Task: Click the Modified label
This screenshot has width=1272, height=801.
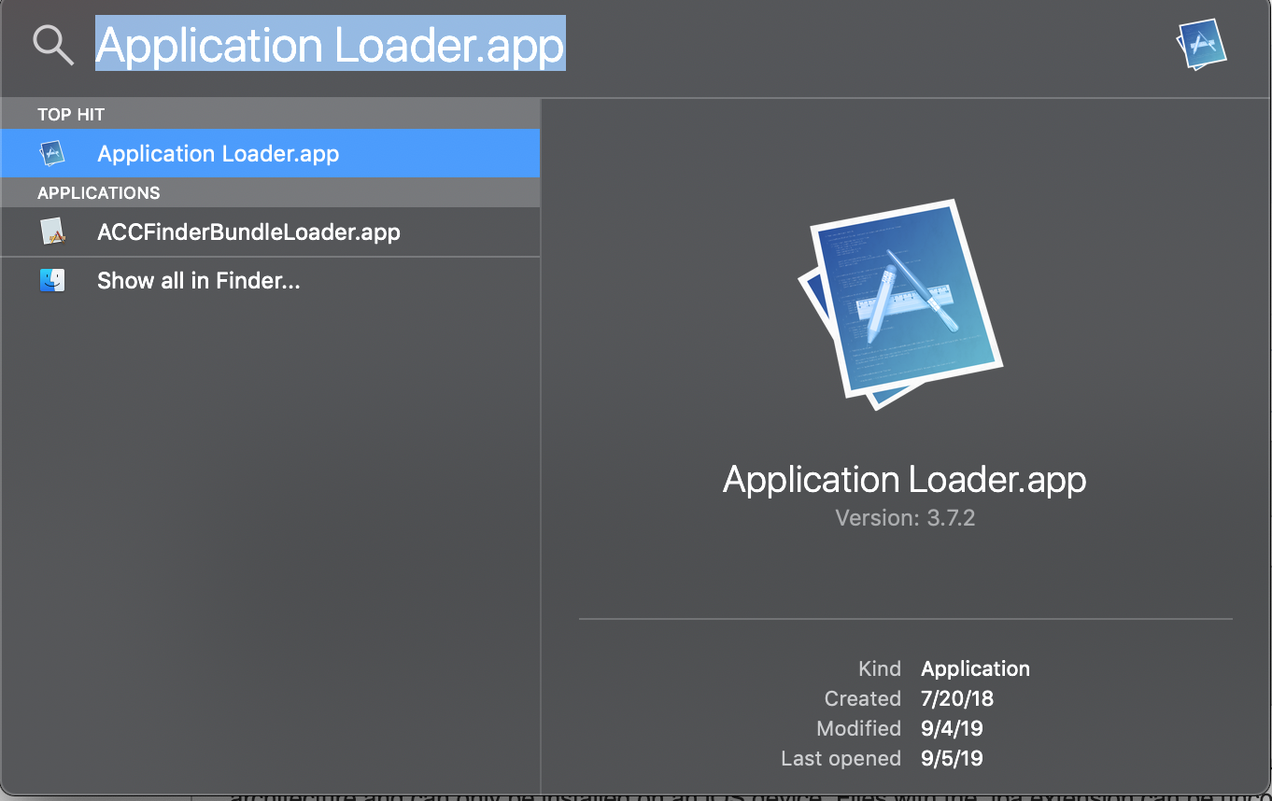Action: [859, 728]
